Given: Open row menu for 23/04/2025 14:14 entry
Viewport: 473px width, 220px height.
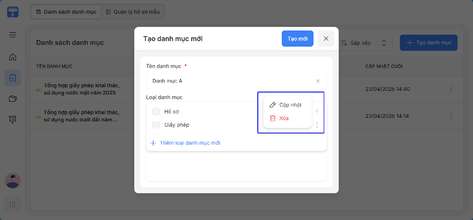Looking at the screenshot, I should (x=451, y=116).
